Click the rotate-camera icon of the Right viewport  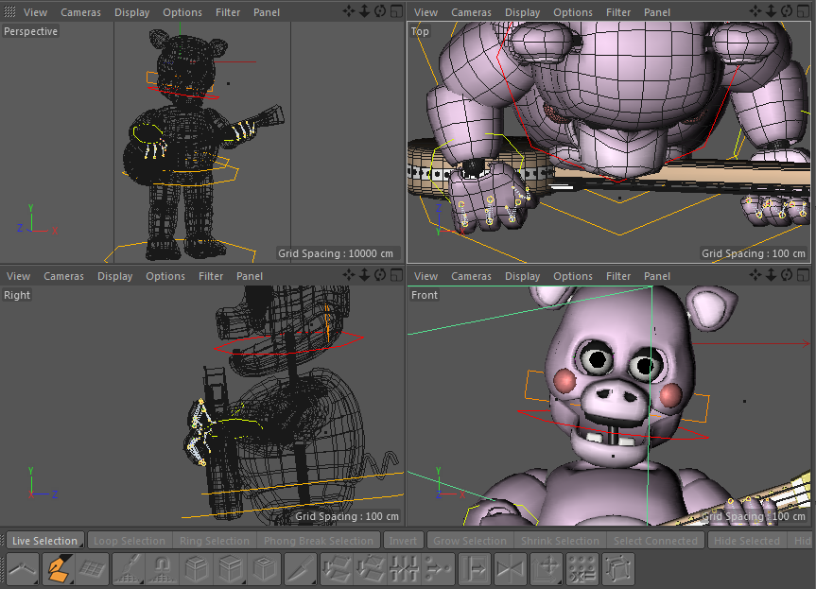click(x=380, y=275)
